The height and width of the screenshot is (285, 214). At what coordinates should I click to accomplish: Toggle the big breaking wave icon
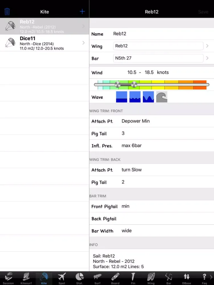click(161, 97)
